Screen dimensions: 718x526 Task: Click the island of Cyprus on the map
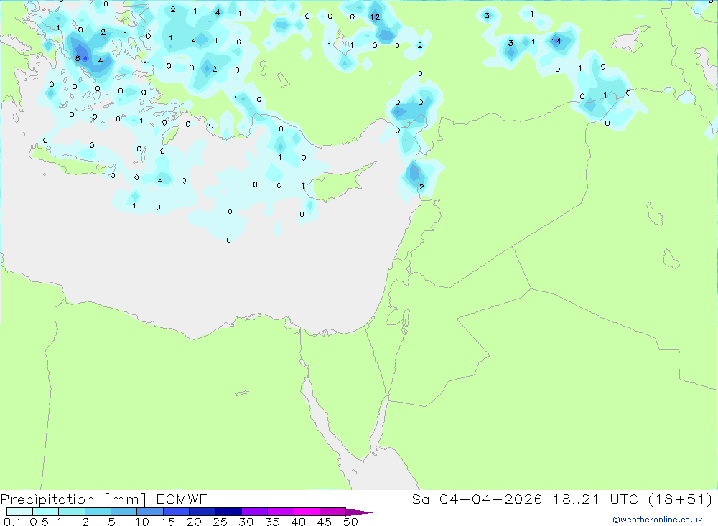[x=339, y=183]
